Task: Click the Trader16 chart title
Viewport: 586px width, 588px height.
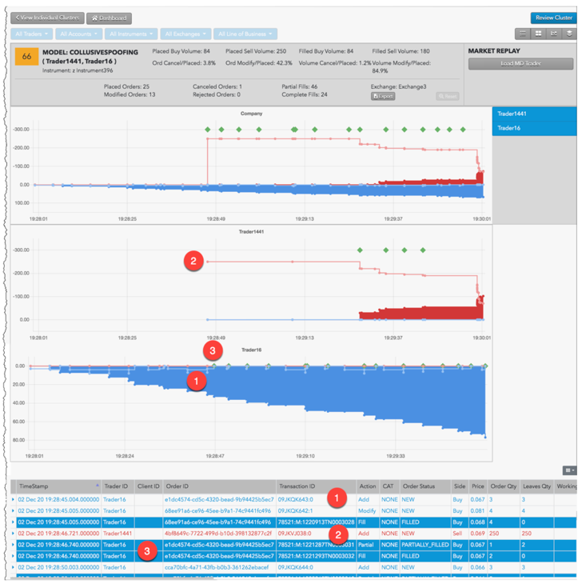Action: pyautogui.click(x=251, y=350)
